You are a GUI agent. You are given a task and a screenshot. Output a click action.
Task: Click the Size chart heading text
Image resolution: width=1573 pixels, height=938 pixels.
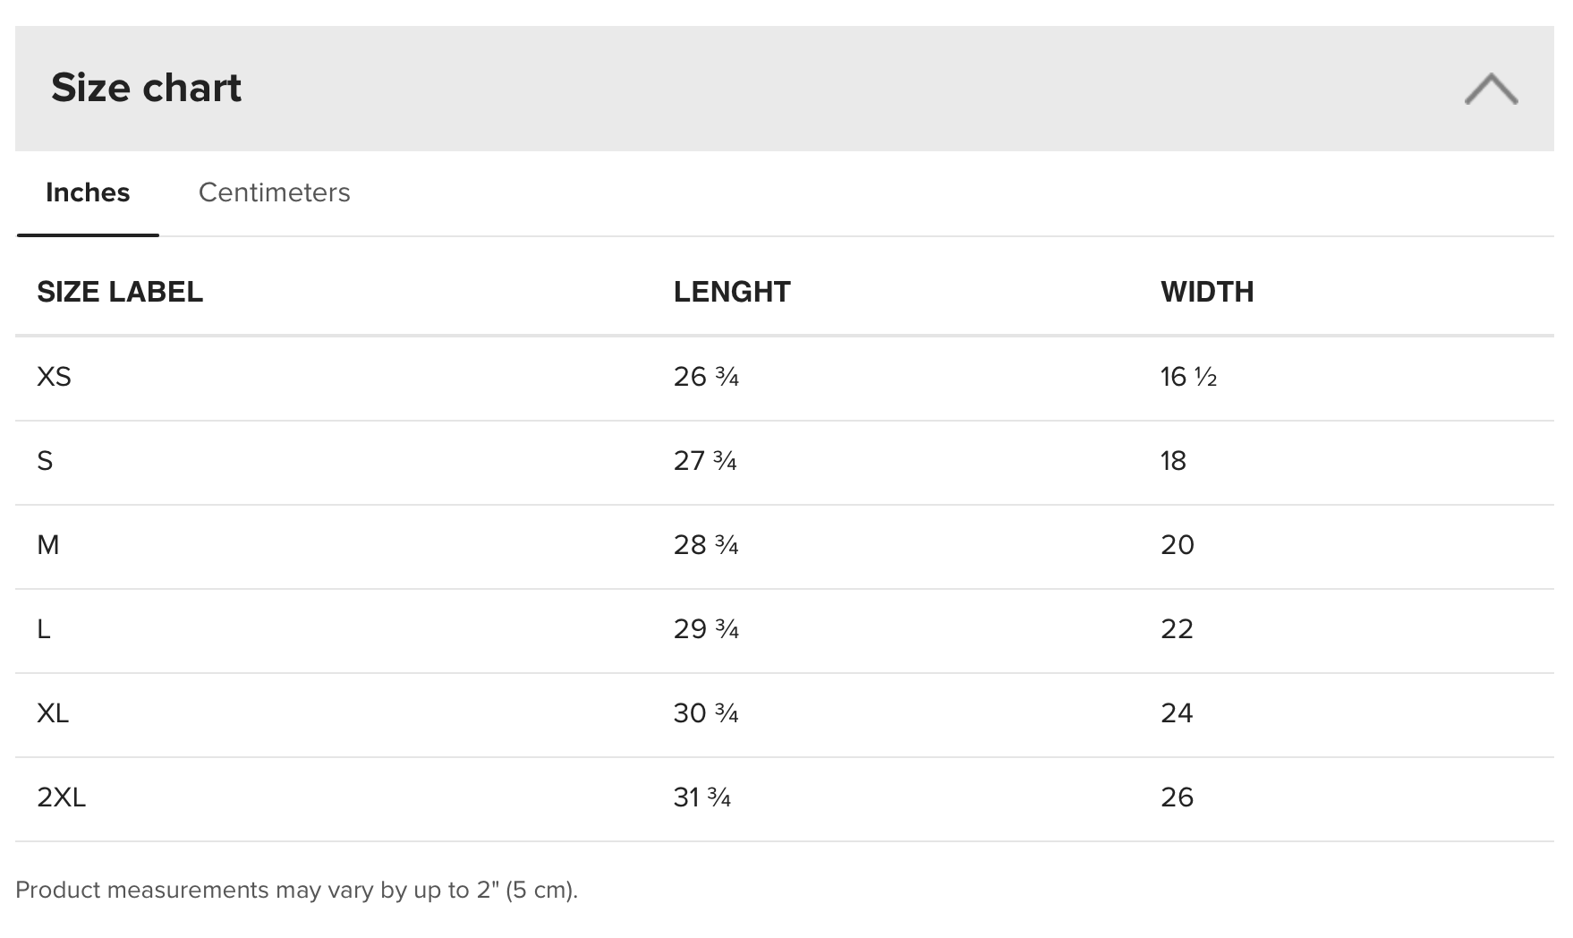[146, 88]
